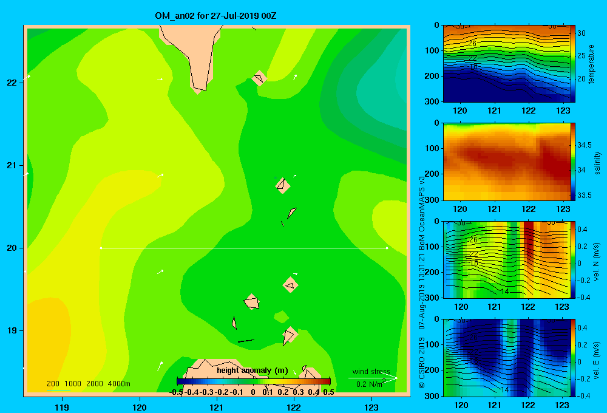Image resolution: width=607 pixels, height=413 pixels.
Task: Click the '26' isotherm label in temperature plot
Action: pyautogui.click(x=472, y=43)
